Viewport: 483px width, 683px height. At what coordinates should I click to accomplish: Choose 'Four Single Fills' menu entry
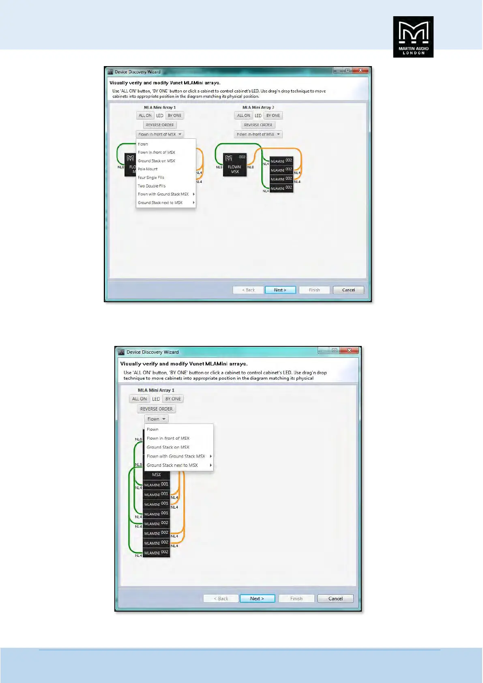pyautogui.click(x=166, y=178)
